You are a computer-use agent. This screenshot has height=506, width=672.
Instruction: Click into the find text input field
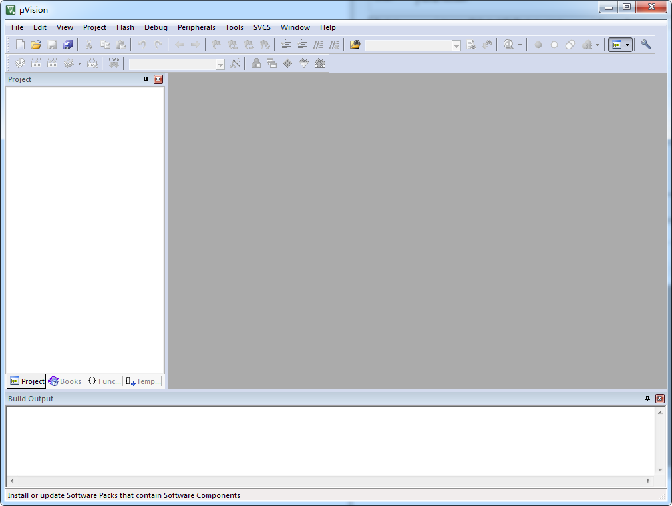coord(409,45)
